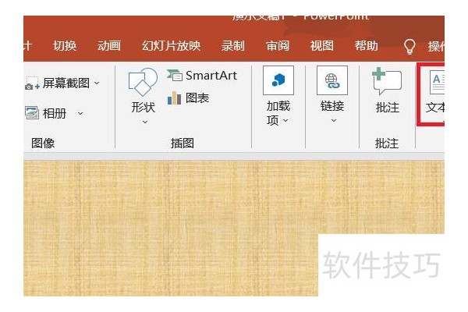The image size is (468, 312).
Task: Click the 链接 globe link icon
Action: pos(332,80)
